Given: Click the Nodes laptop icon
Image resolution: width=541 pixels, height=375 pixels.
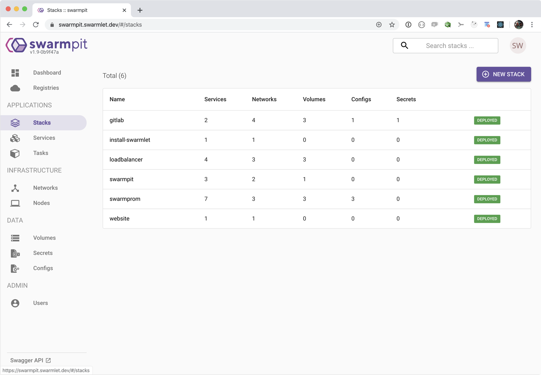Looking at the screenshot, I should click(15, 203).
